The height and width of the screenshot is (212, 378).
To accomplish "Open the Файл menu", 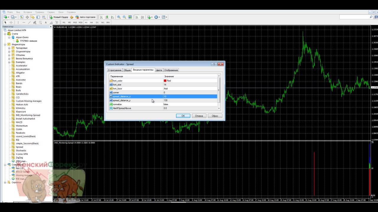I will pyautogui.click(x=10, y=12).
